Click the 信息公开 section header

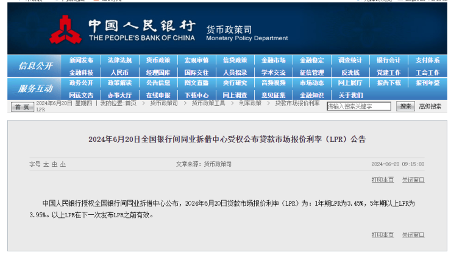tap(35, 66)
